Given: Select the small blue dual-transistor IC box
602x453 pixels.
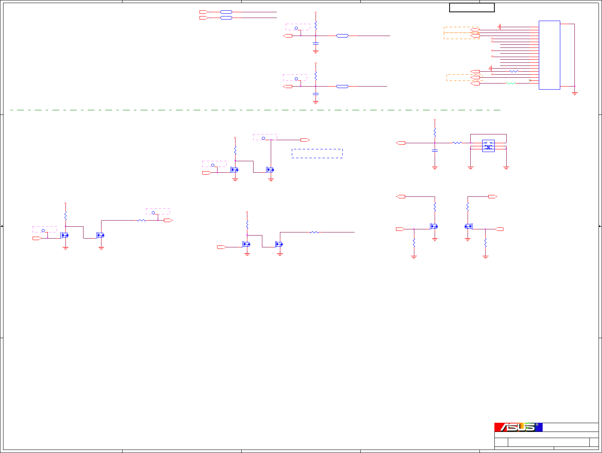Looking at the screenshot, I should [x=488, y=146].
